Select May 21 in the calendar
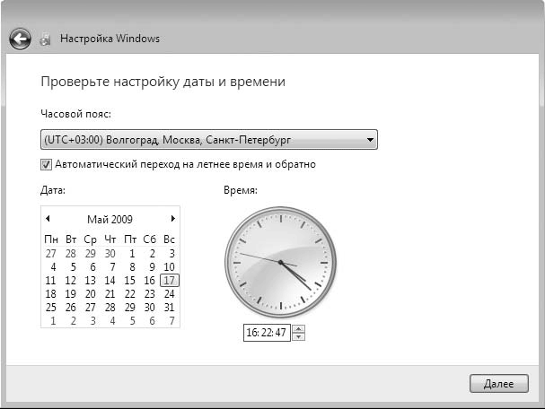545x409 pixels. point(110,293)
